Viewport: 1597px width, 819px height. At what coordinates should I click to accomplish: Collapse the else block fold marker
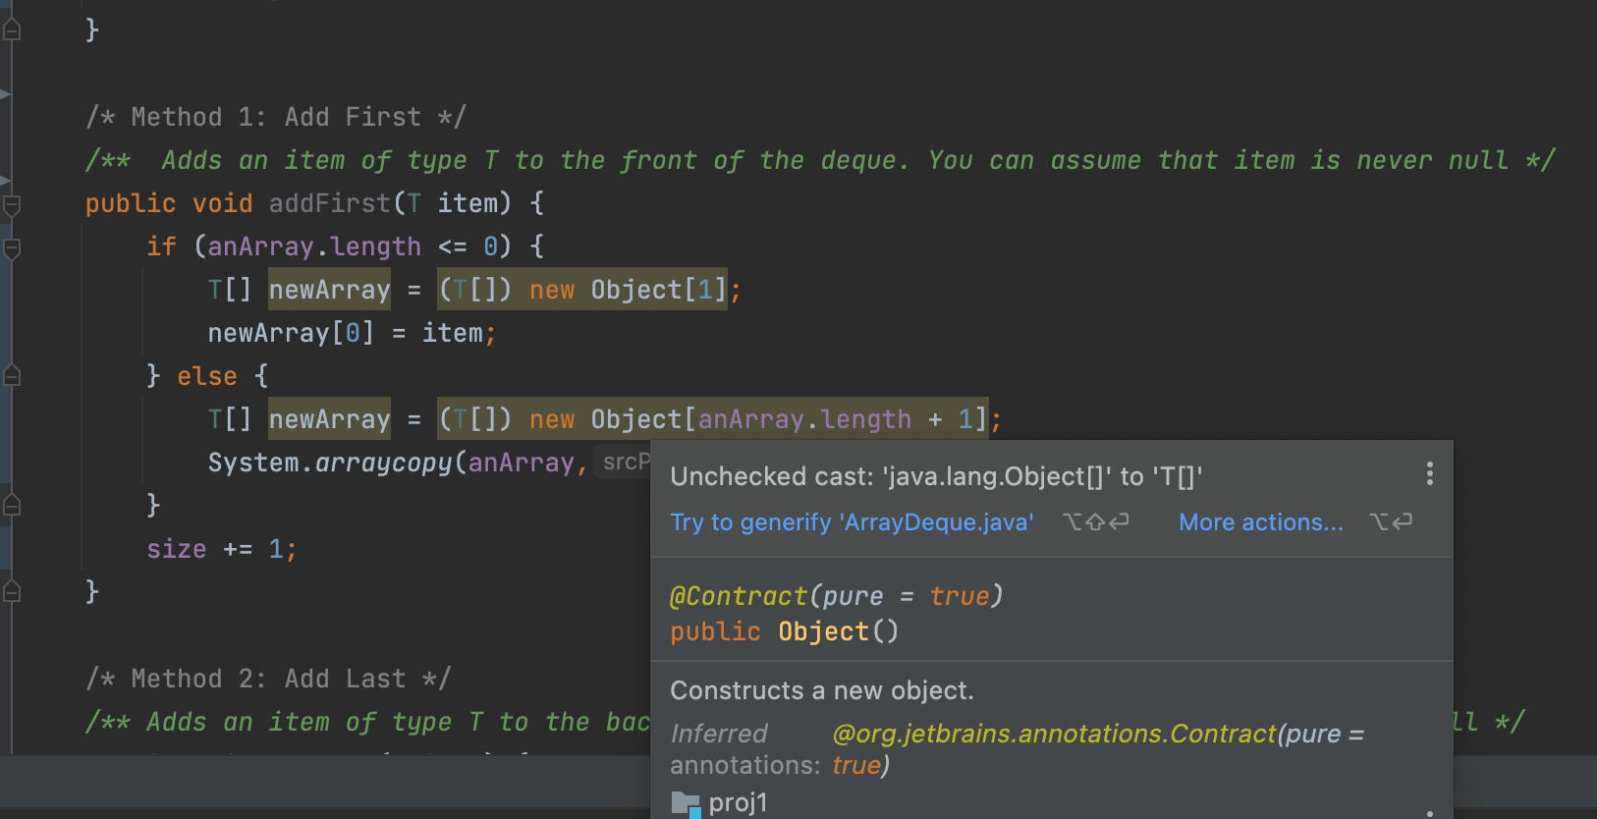click(x=12, y=376)
